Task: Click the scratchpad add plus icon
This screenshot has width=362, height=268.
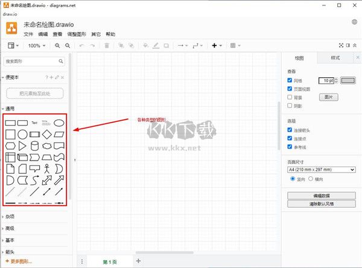Action: click(x=51, y=77)
